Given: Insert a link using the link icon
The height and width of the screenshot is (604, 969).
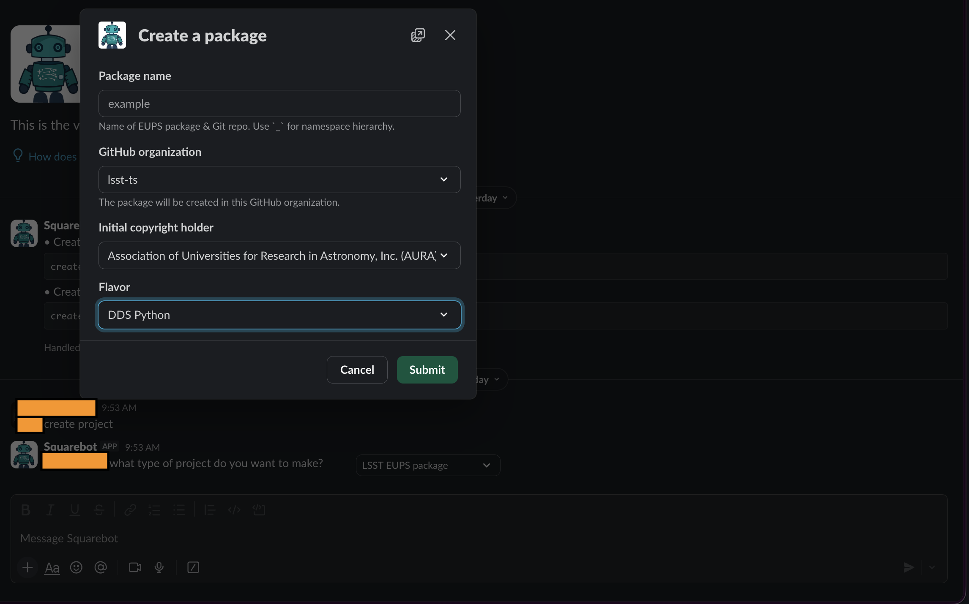Looking at the screenshot, I should tap(130, 510).
